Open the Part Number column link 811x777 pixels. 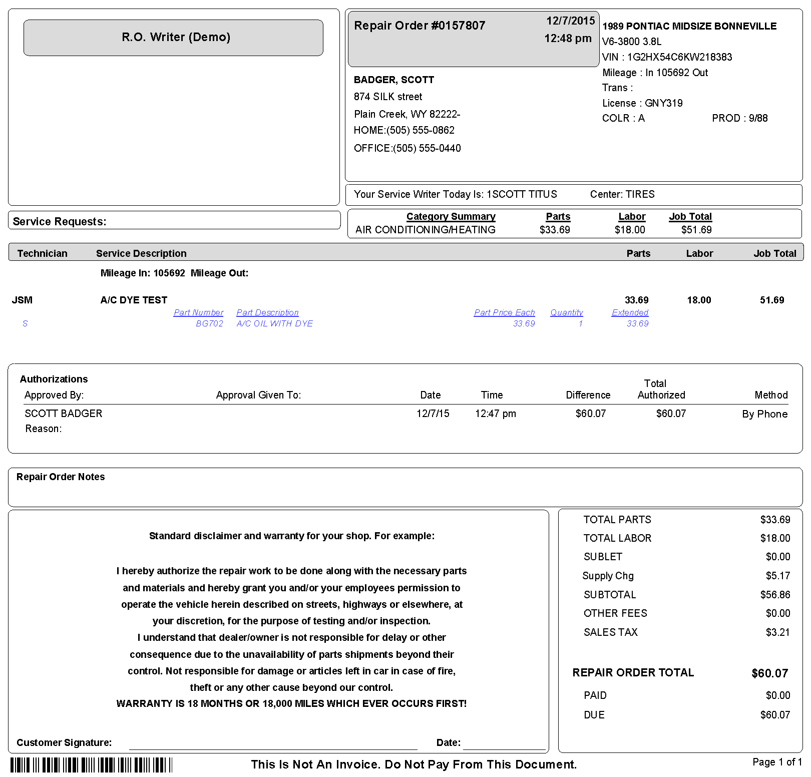tap(198, 312)
